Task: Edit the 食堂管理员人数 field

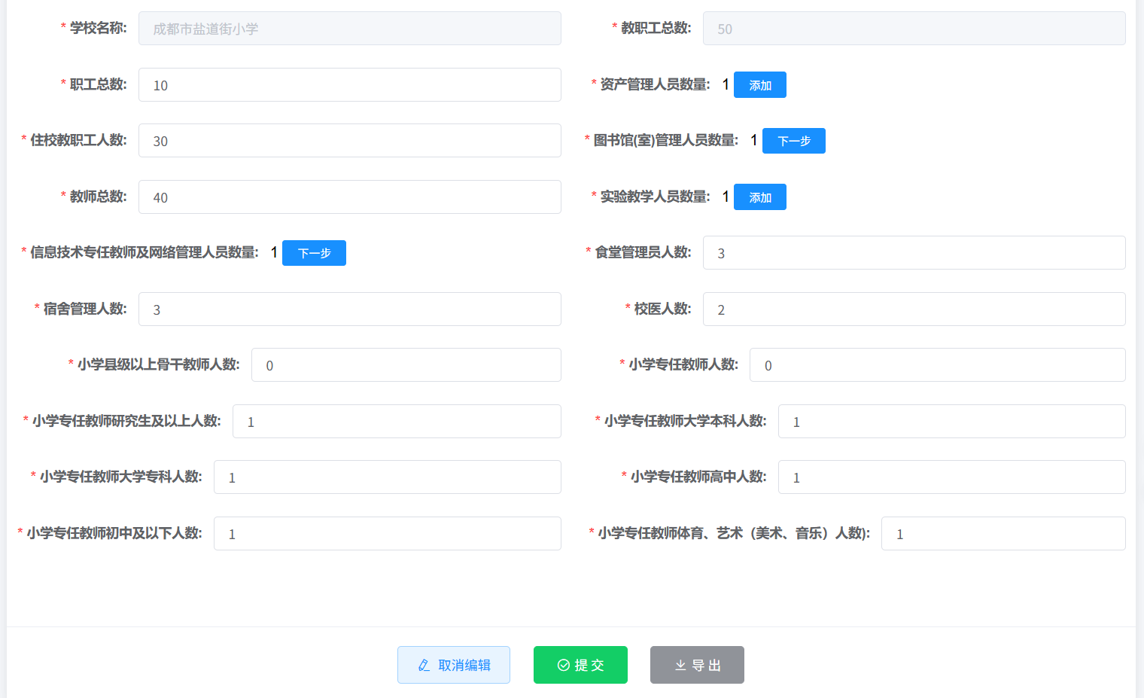Action: 914,253
